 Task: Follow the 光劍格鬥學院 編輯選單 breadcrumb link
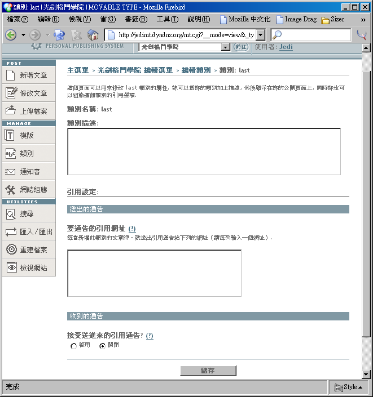tap(135, 70)
